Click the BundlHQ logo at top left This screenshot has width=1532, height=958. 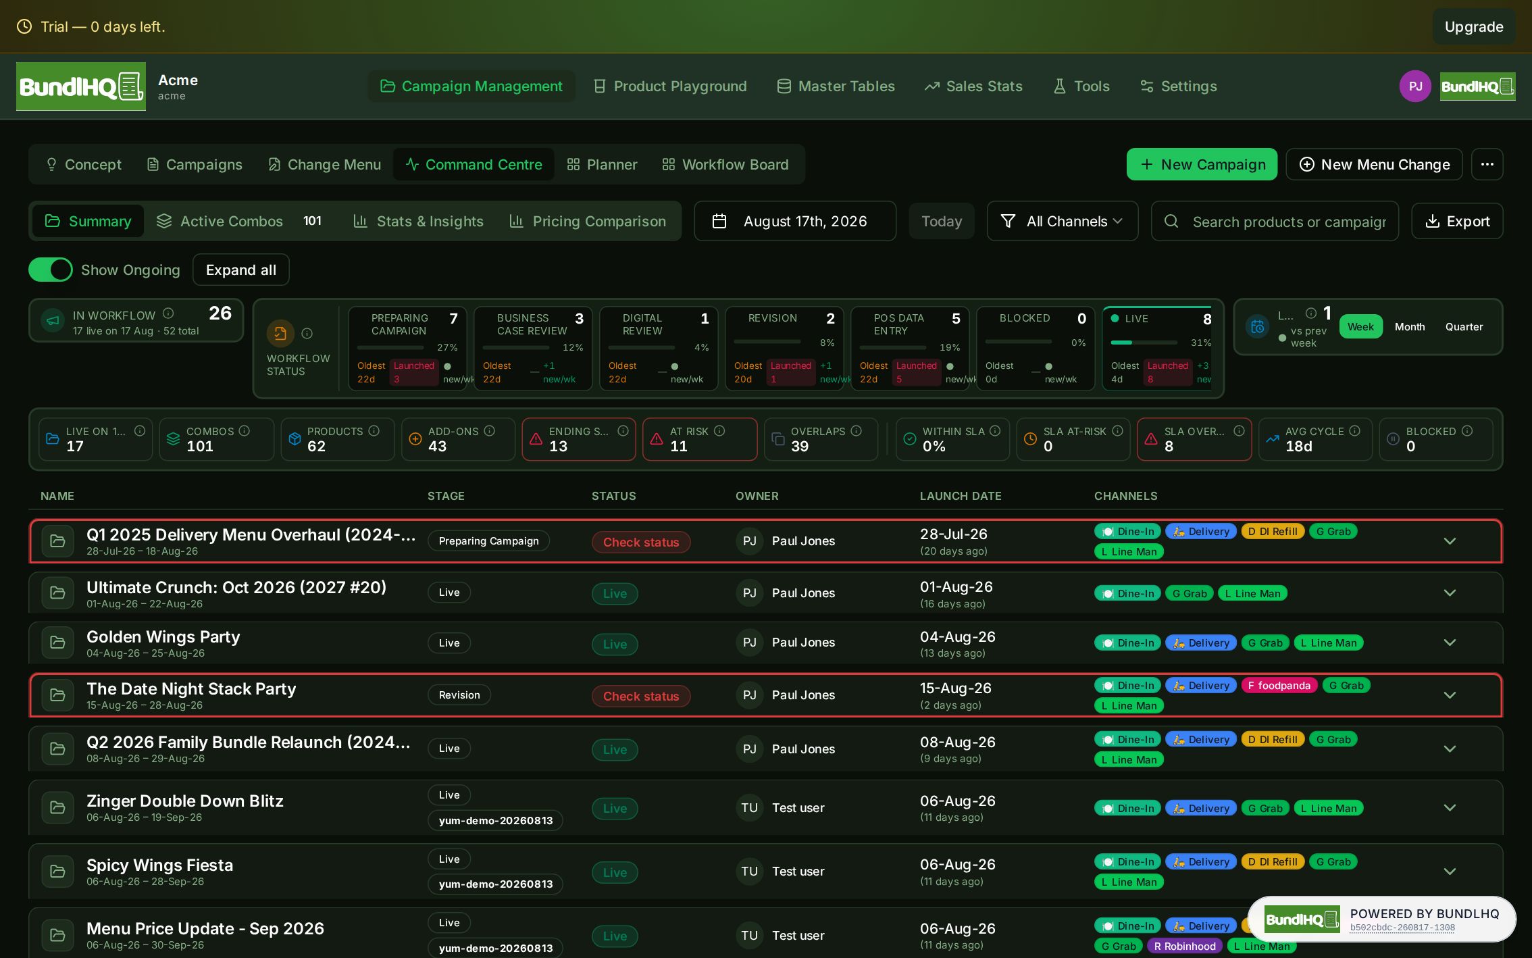coord(81,86)
